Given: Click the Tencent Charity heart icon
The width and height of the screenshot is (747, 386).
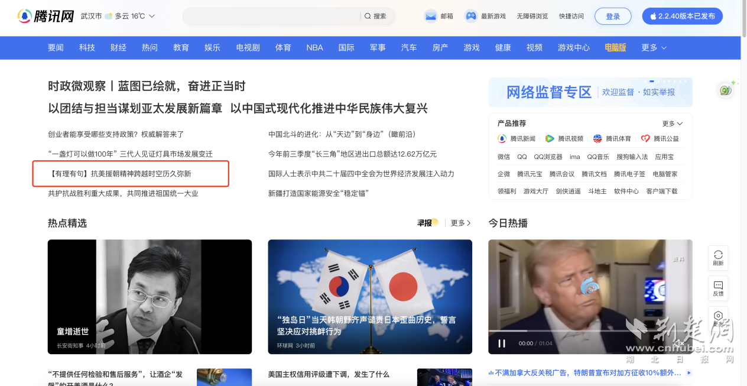Looking at the screenshot, I should [x=645, y=138].
